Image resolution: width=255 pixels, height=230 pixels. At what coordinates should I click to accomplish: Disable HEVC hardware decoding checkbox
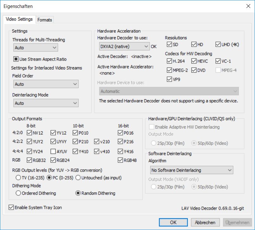point(194,61)
